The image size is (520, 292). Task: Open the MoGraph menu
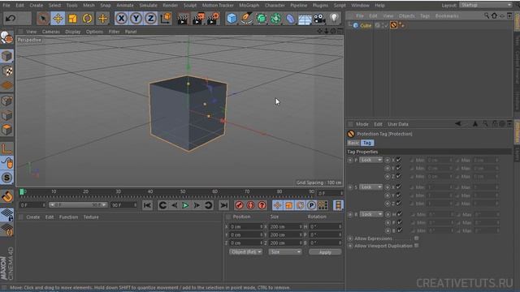pyautogui.click(x=249, y=6)
